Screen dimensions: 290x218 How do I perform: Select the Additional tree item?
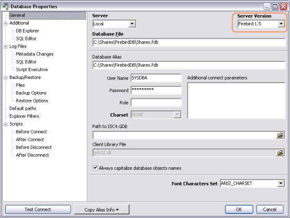19,23
